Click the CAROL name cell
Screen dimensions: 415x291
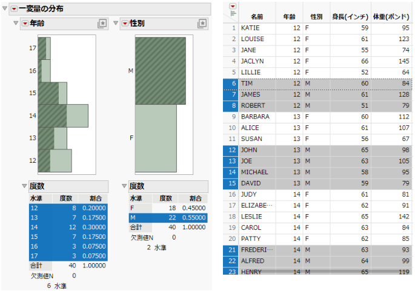[x=257, y=228]
